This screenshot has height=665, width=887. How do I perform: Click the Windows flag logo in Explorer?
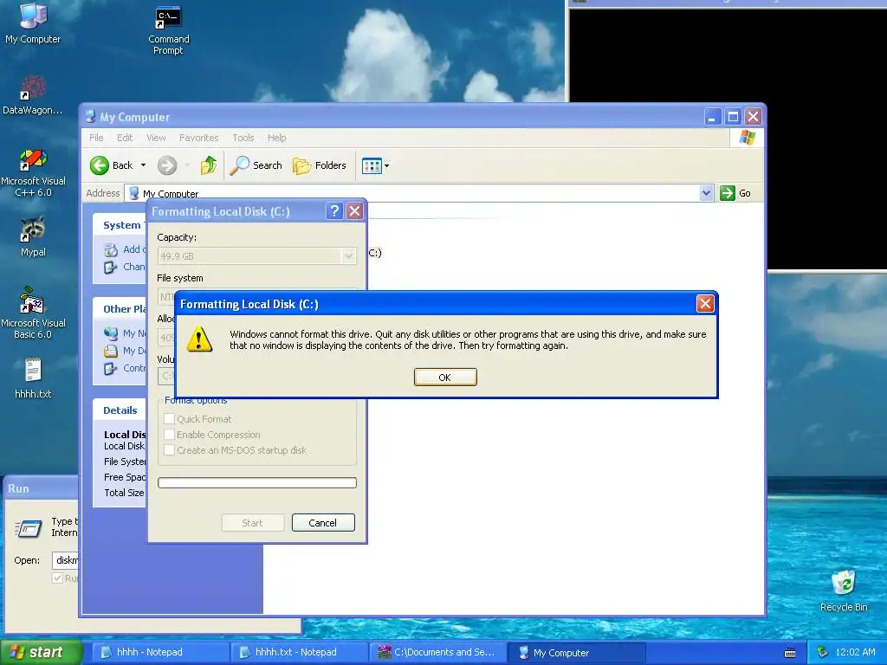pos(747,138)
